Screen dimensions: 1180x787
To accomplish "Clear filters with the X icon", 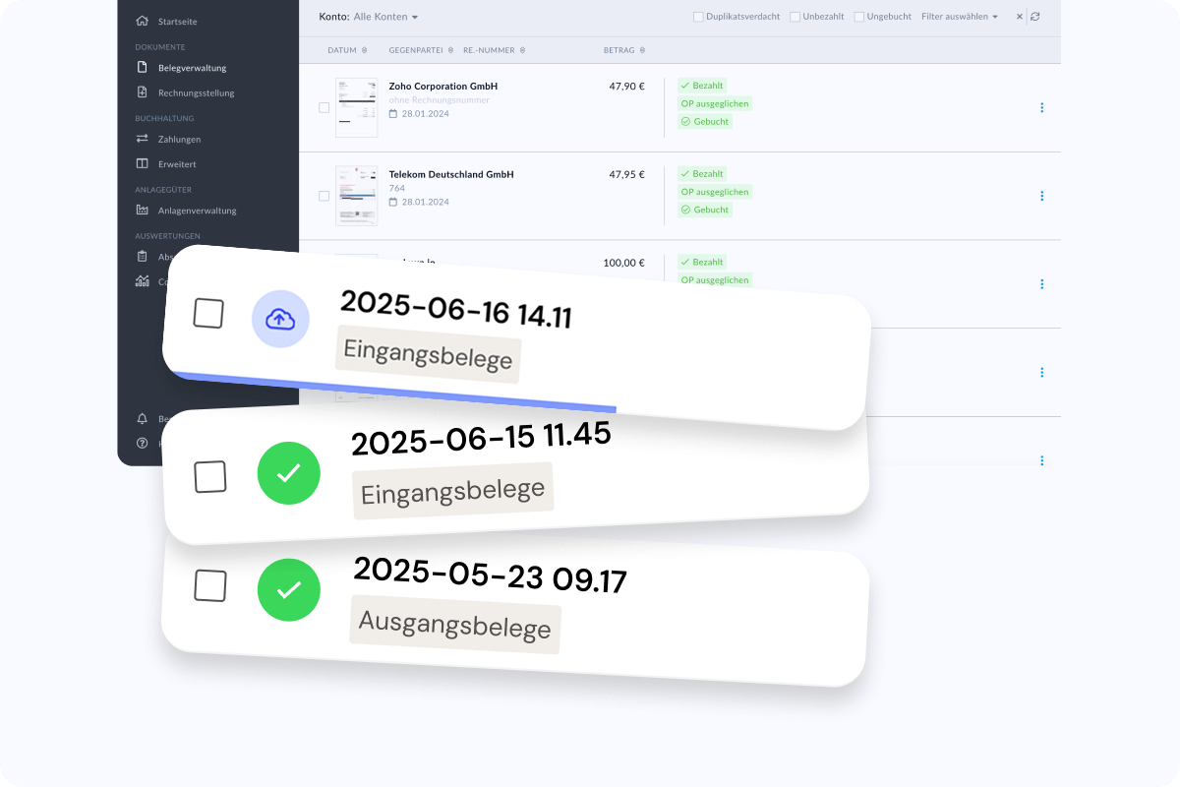I will [x=1020, y=17].
